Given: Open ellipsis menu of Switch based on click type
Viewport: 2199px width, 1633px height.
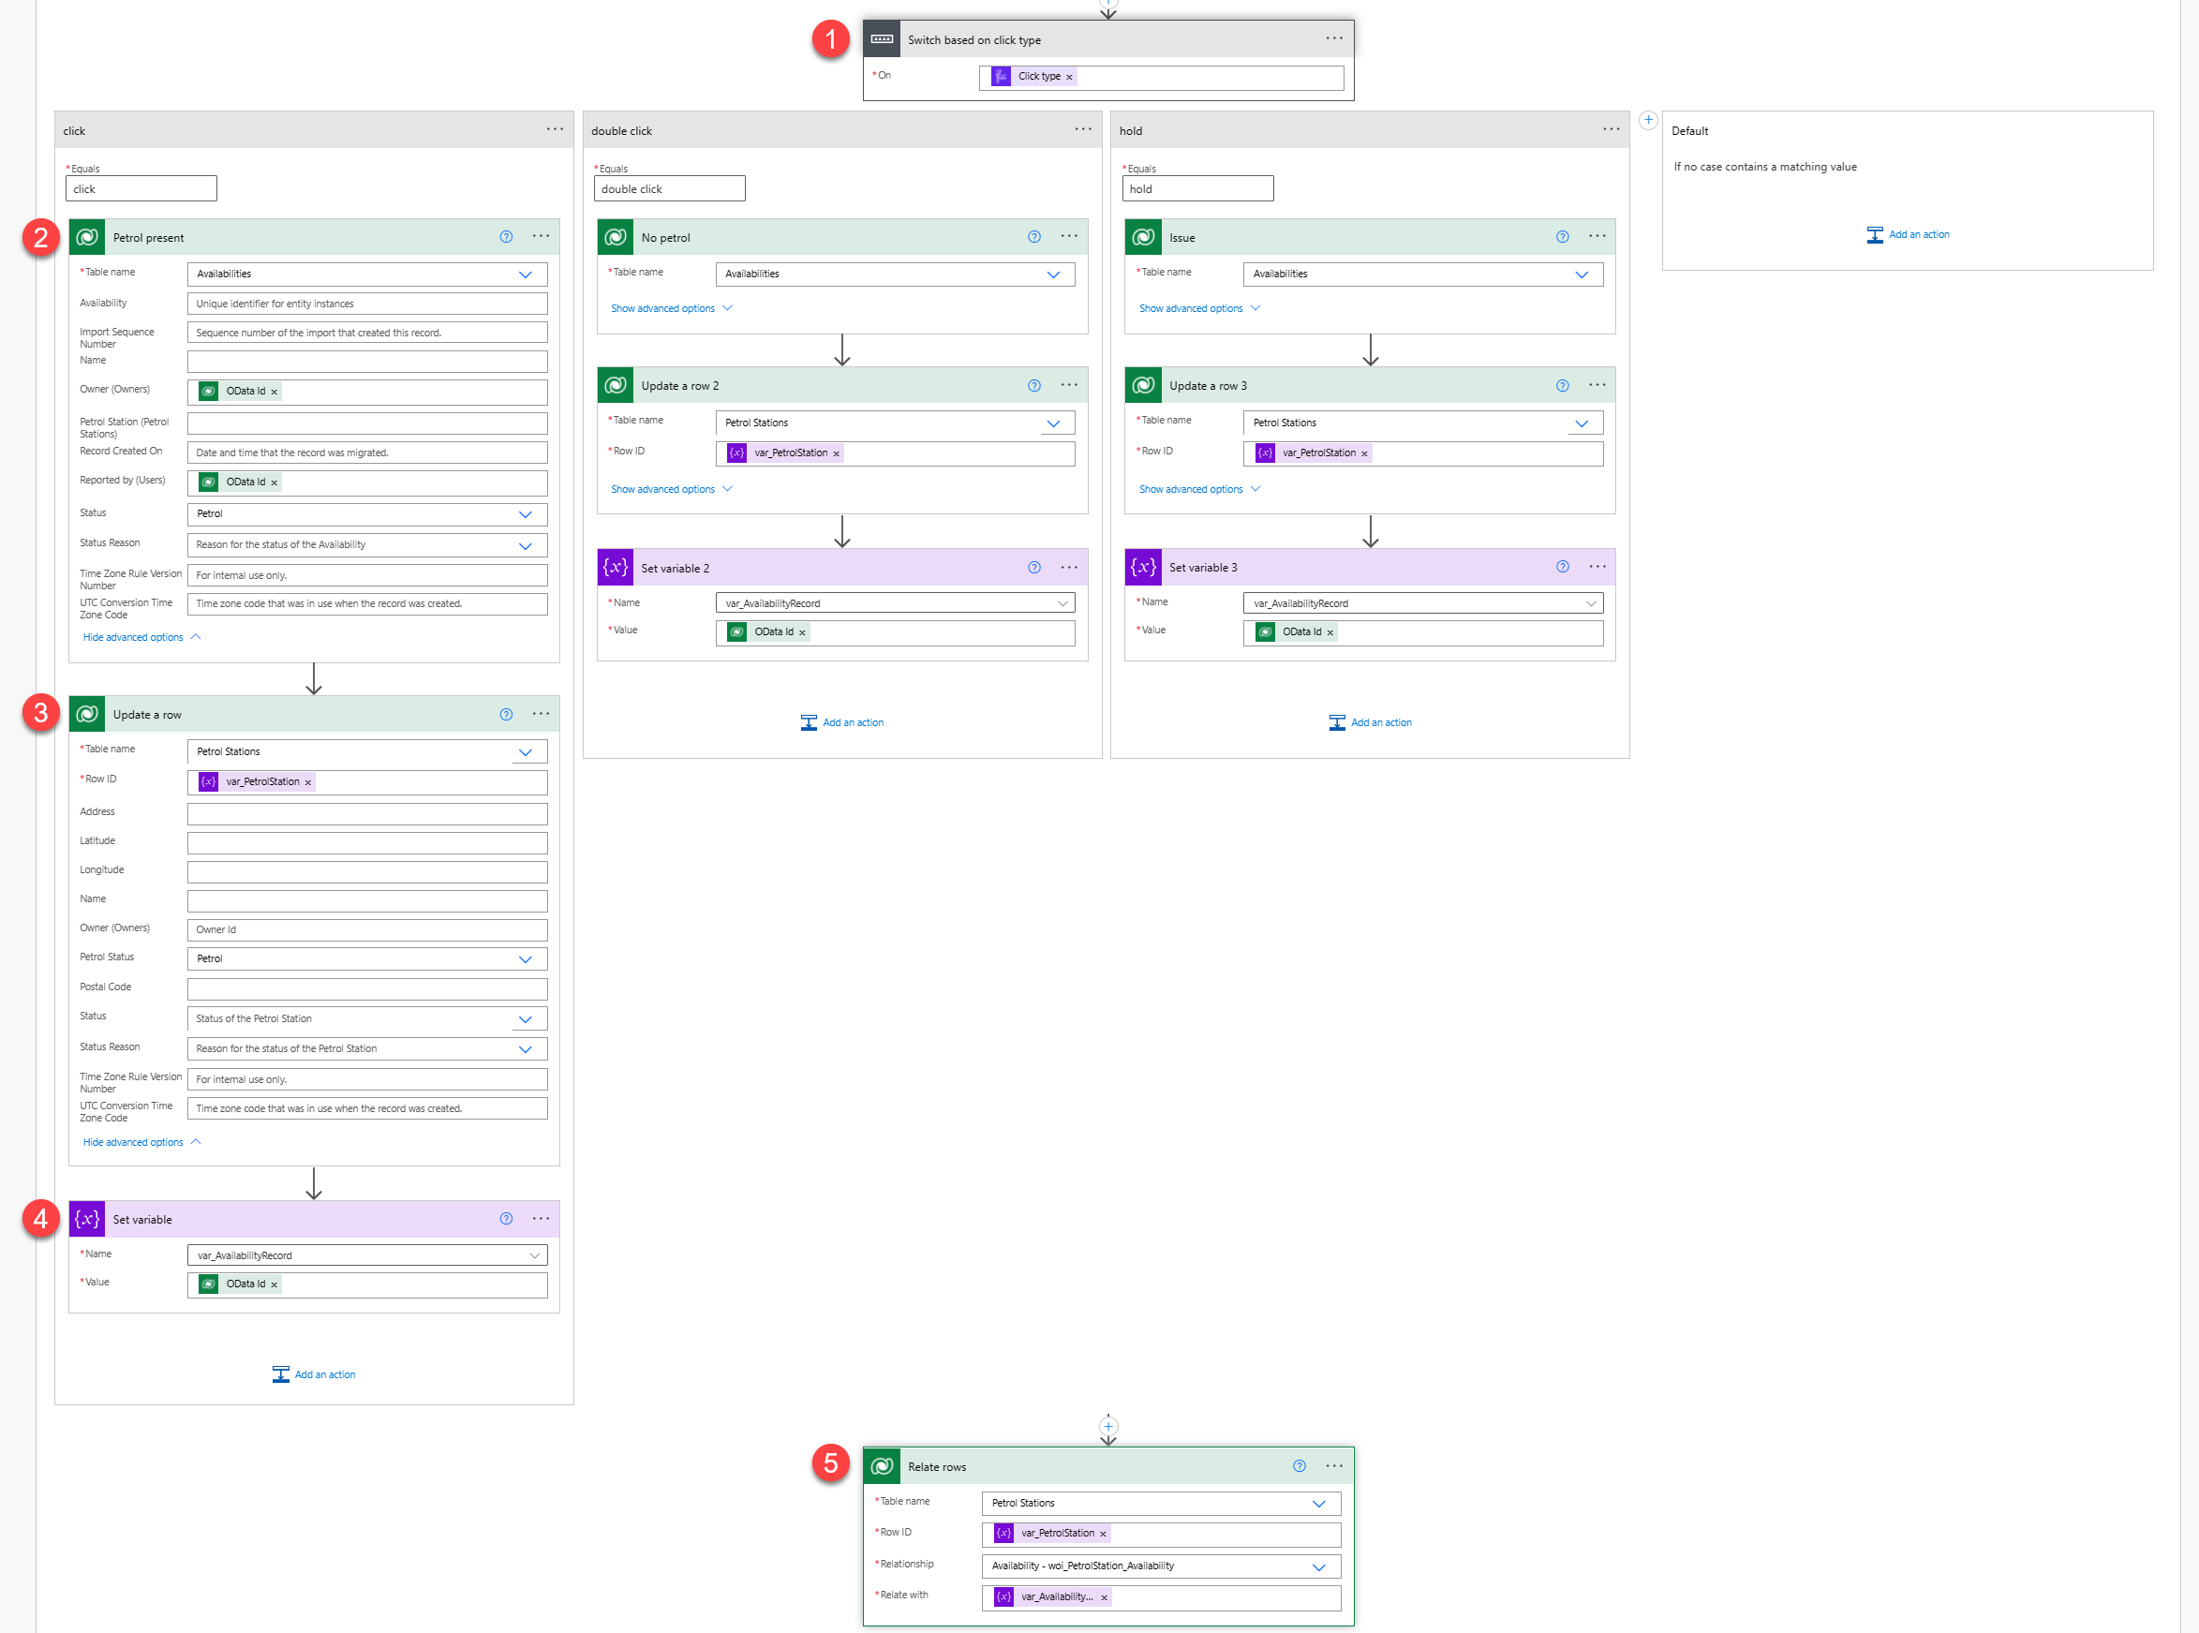Looking at the screenshot, I should 1333,38.
